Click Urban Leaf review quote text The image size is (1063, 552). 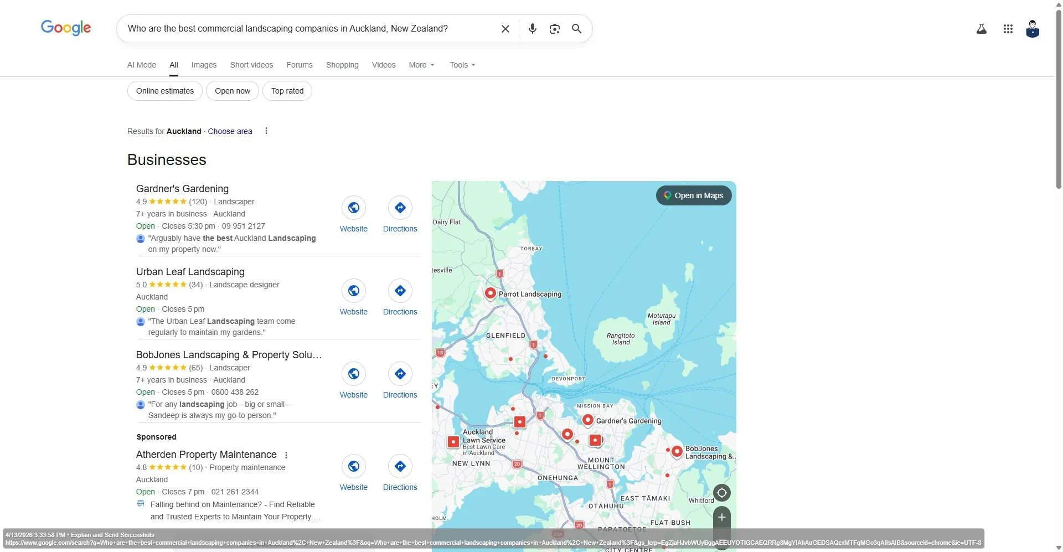[222, 327]
